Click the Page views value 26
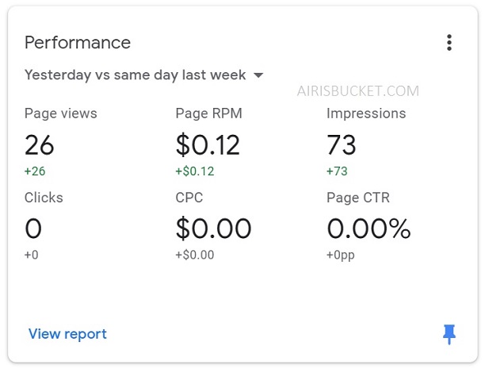The image size is (485, 369). click(40, 144)
